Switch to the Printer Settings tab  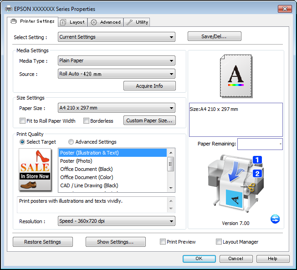pyautogui.click(x=33, y=21)
